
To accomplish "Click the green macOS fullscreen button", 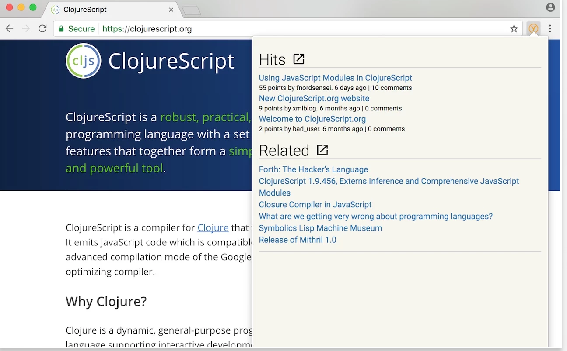I will (33, 7).
